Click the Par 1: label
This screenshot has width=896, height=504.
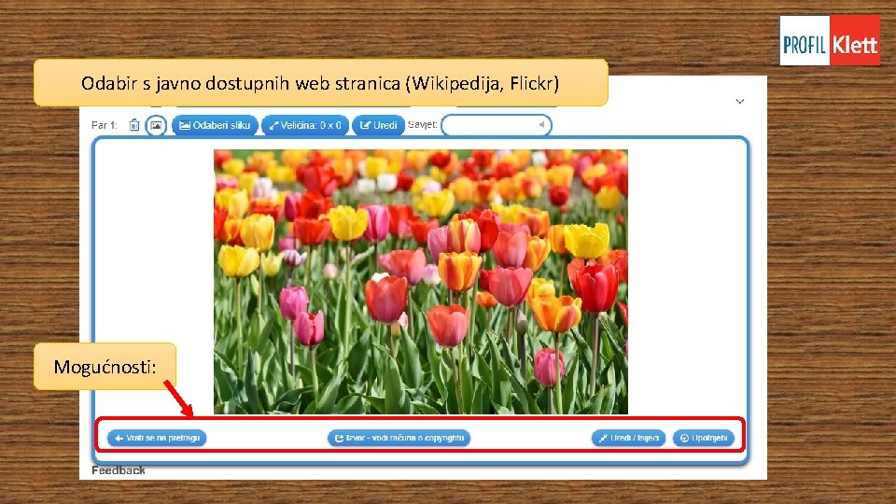104,125
